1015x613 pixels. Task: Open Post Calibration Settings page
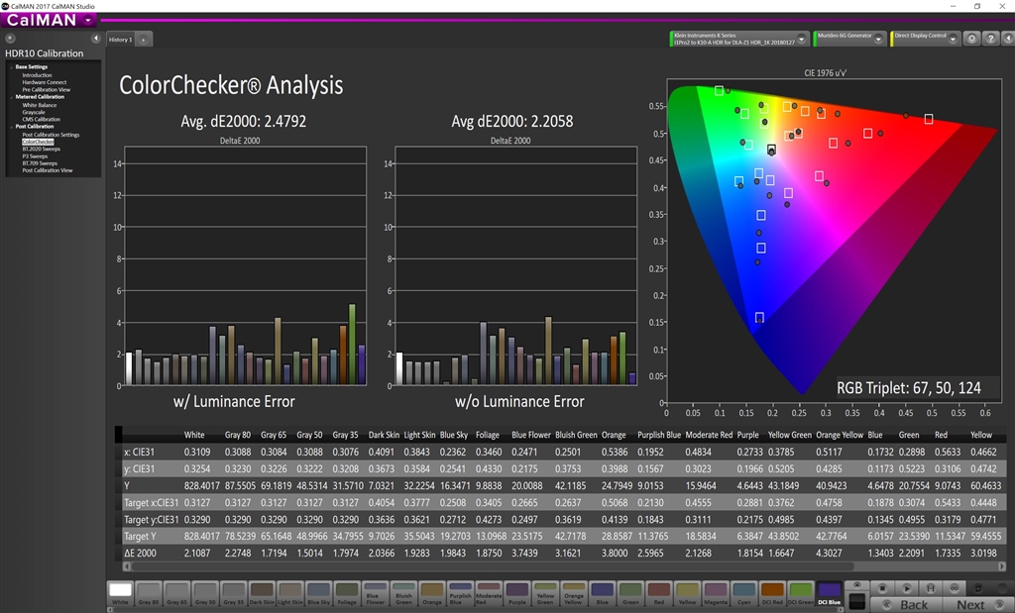pyautogui.click(x=51, y=135)
